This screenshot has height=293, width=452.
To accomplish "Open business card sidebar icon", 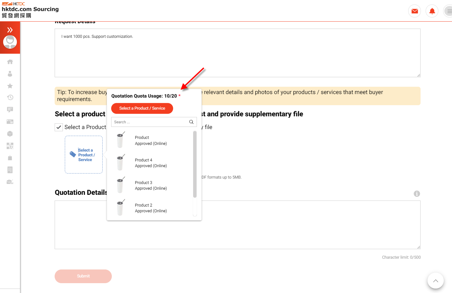I will [x=10, y=122].
